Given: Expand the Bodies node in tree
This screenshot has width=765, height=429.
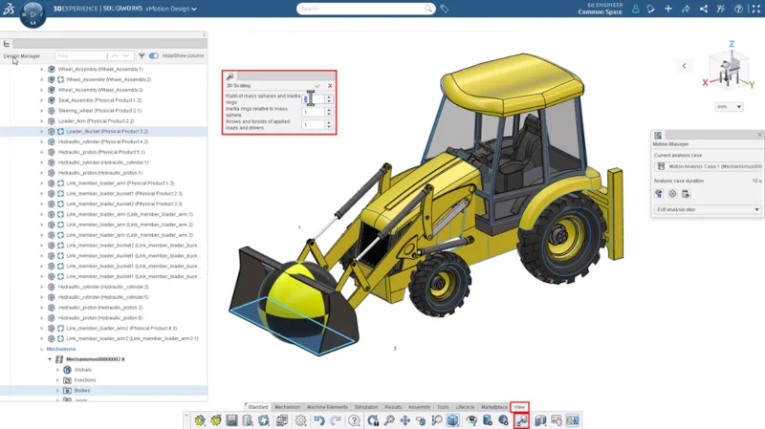Looking at the screenshot, I should [57, 390].
